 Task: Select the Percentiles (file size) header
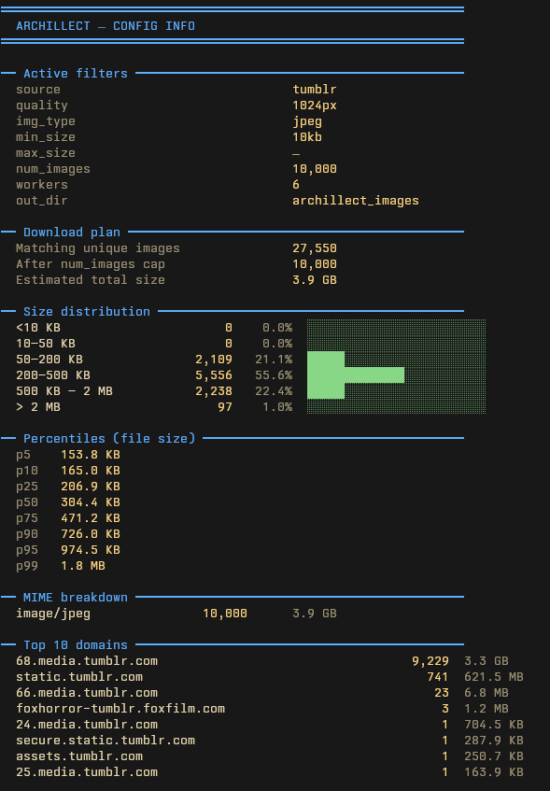point(109,438)
